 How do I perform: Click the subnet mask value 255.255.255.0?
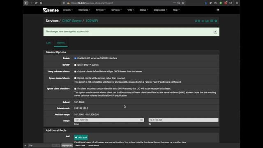(81, 109)
